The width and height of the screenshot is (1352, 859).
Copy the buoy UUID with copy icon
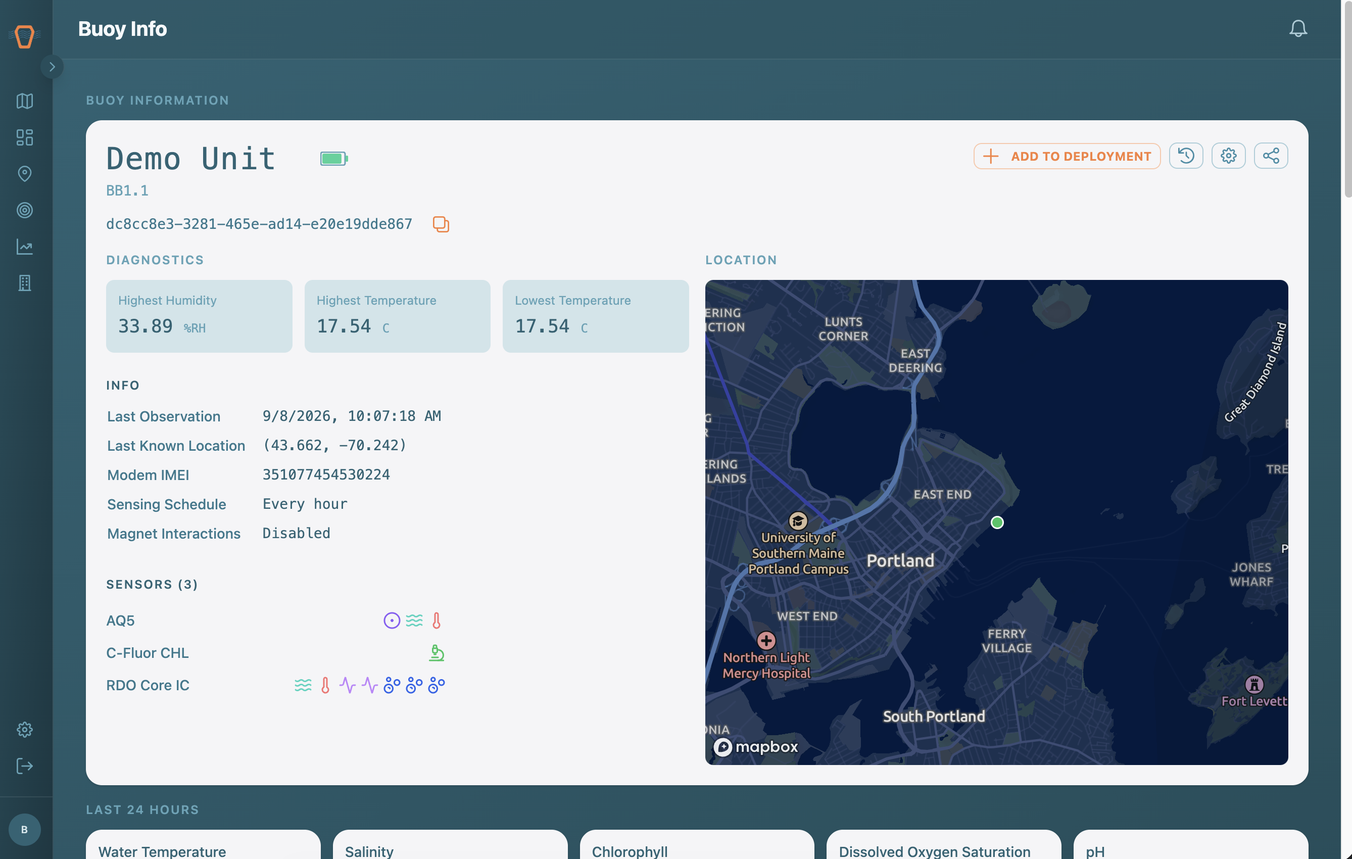(x=441, y=224)
